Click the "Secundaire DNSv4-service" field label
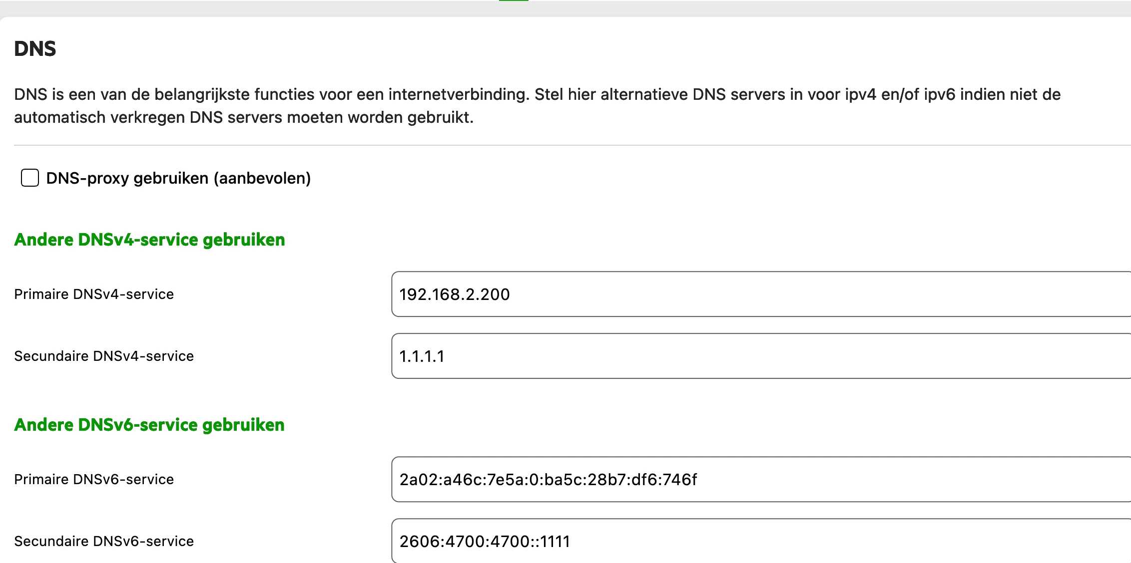Image resolution: width=1131 pixels, height=563 pixels. click(x=104, y=356)
